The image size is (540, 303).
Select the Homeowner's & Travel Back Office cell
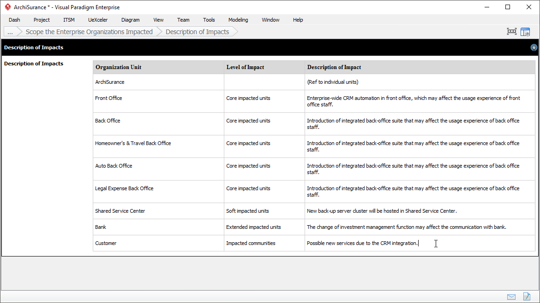158,147
